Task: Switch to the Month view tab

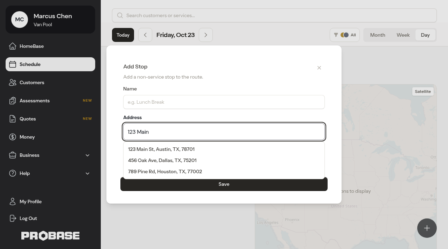Action: click(378, 35)
